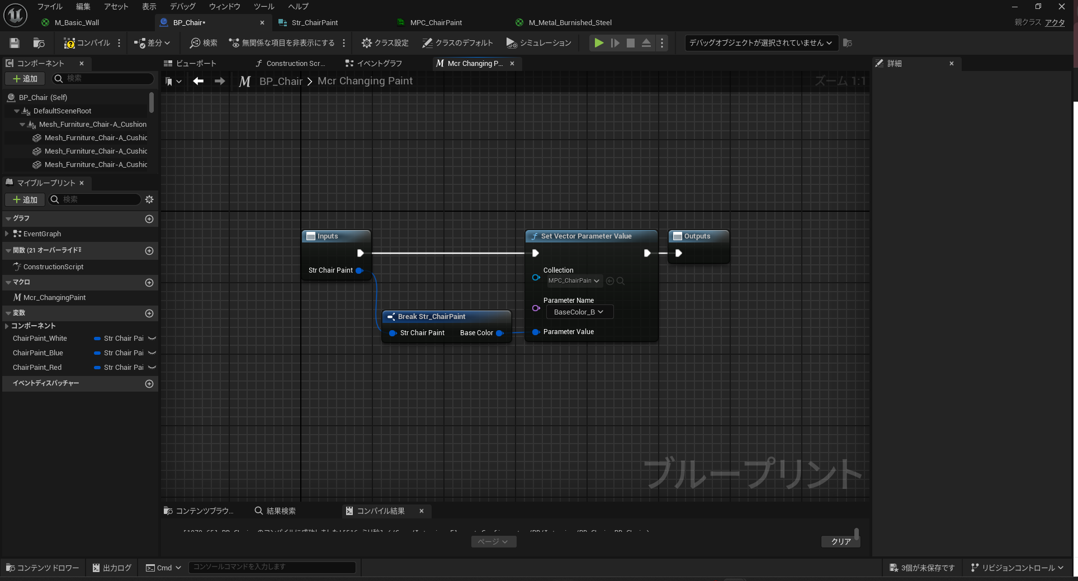Click the Browse to asset icon in toolbar
Image resolution: width=1078 pixels, height=581 pixels.
39,43
